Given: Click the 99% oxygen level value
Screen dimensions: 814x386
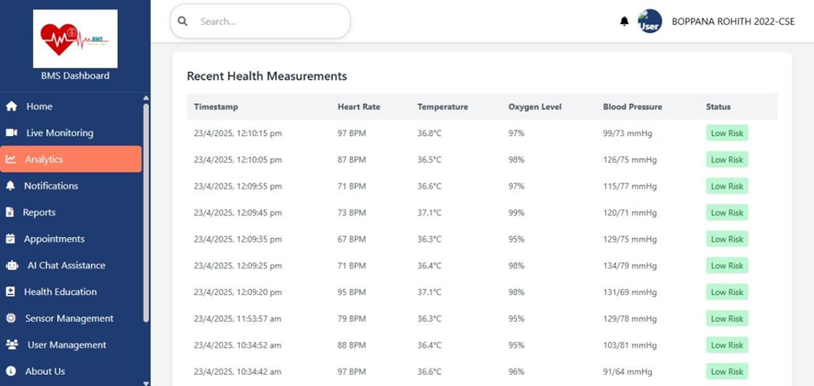Looking at the screenshot, I should (x=516, y=213).
